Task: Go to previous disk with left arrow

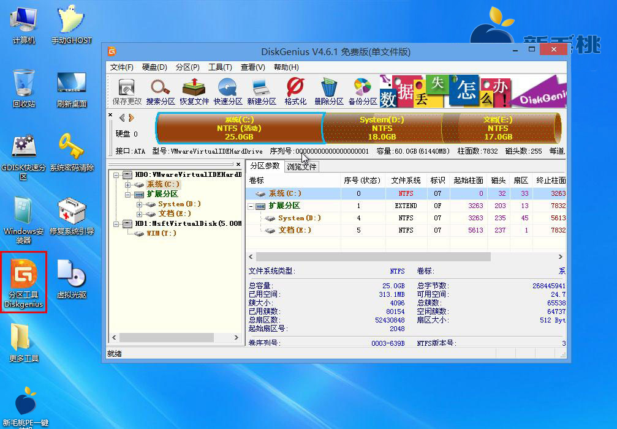Action: coord(122,118)
